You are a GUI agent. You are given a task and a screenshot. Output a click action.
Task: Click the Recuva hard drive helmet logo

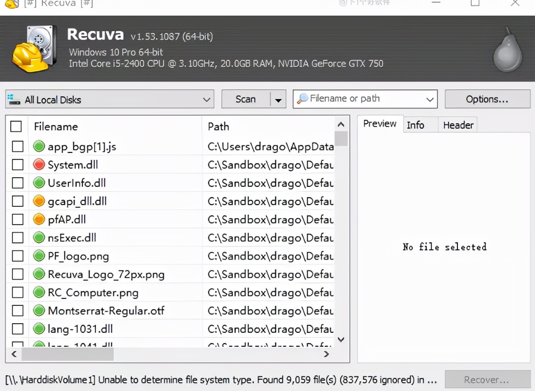pyautogui.click(x=34, y=48)
